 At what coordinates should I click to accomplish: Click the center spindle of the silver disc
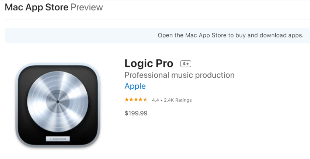(x=58, y=102)
